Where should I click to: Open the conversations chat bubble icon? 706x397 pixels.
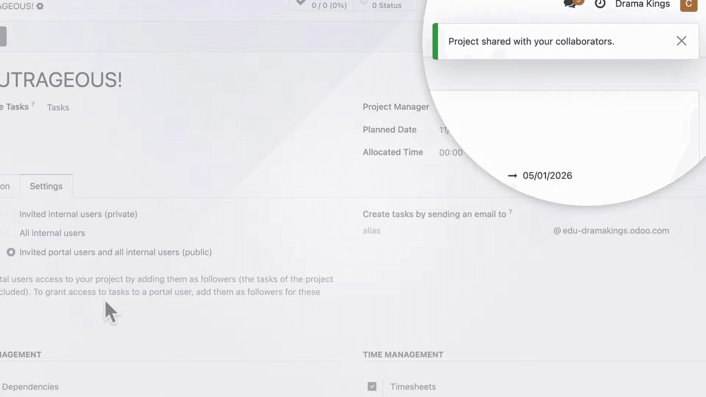[570, 4]
